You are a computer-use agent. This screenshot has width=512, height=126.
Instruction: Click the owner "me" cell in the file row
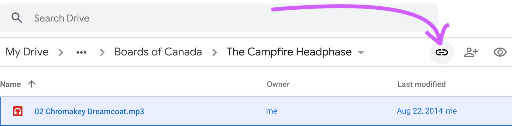tap(272, 111)
